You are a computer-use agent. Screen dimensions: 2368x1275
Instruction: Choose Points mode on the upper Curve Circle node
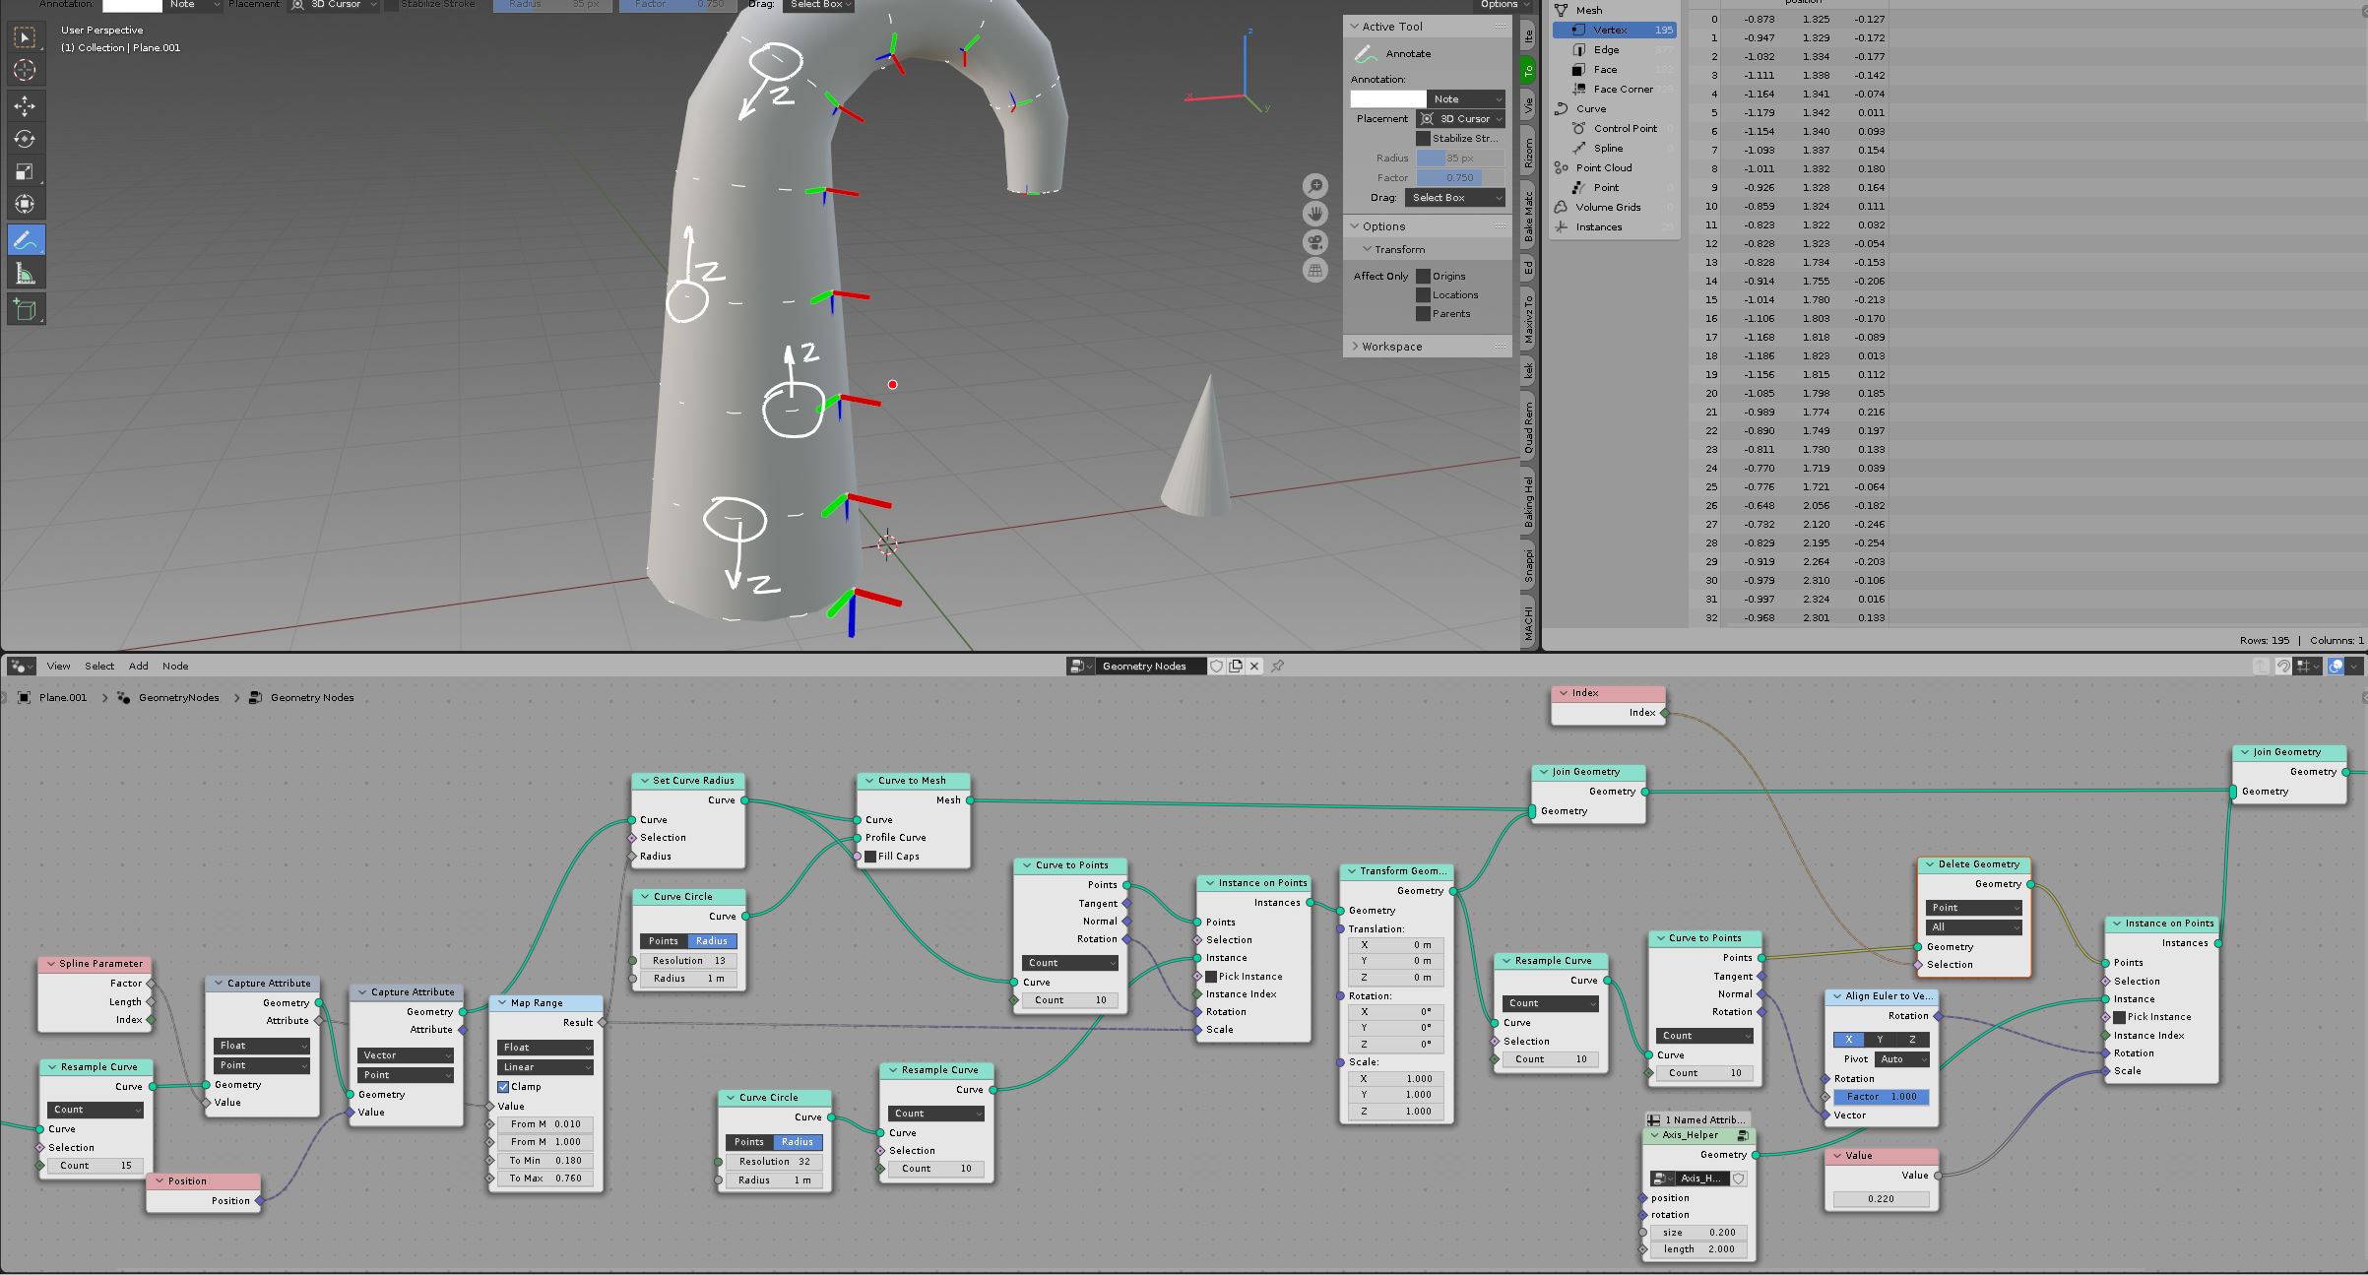pos(663,941)
